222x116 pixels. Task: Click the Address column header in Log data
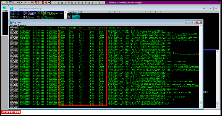[x=14, y=25]
